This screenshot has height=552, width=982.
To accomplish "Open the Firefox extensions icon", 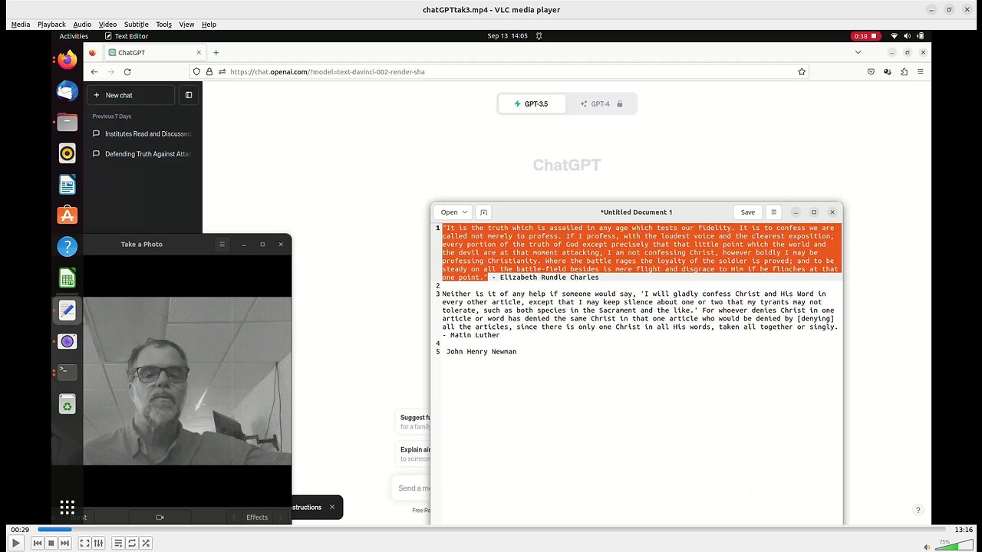I will point(904,71).
